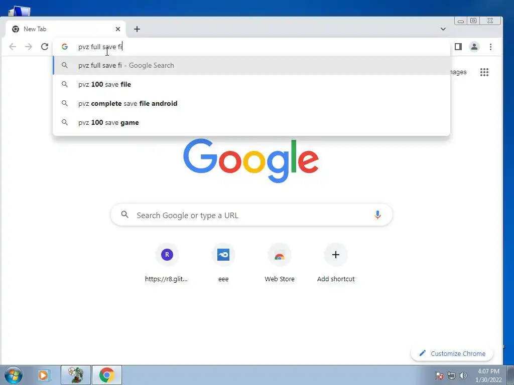Select 'pvz full save fi - Google Search' suggestion

[x=251, y=65]
